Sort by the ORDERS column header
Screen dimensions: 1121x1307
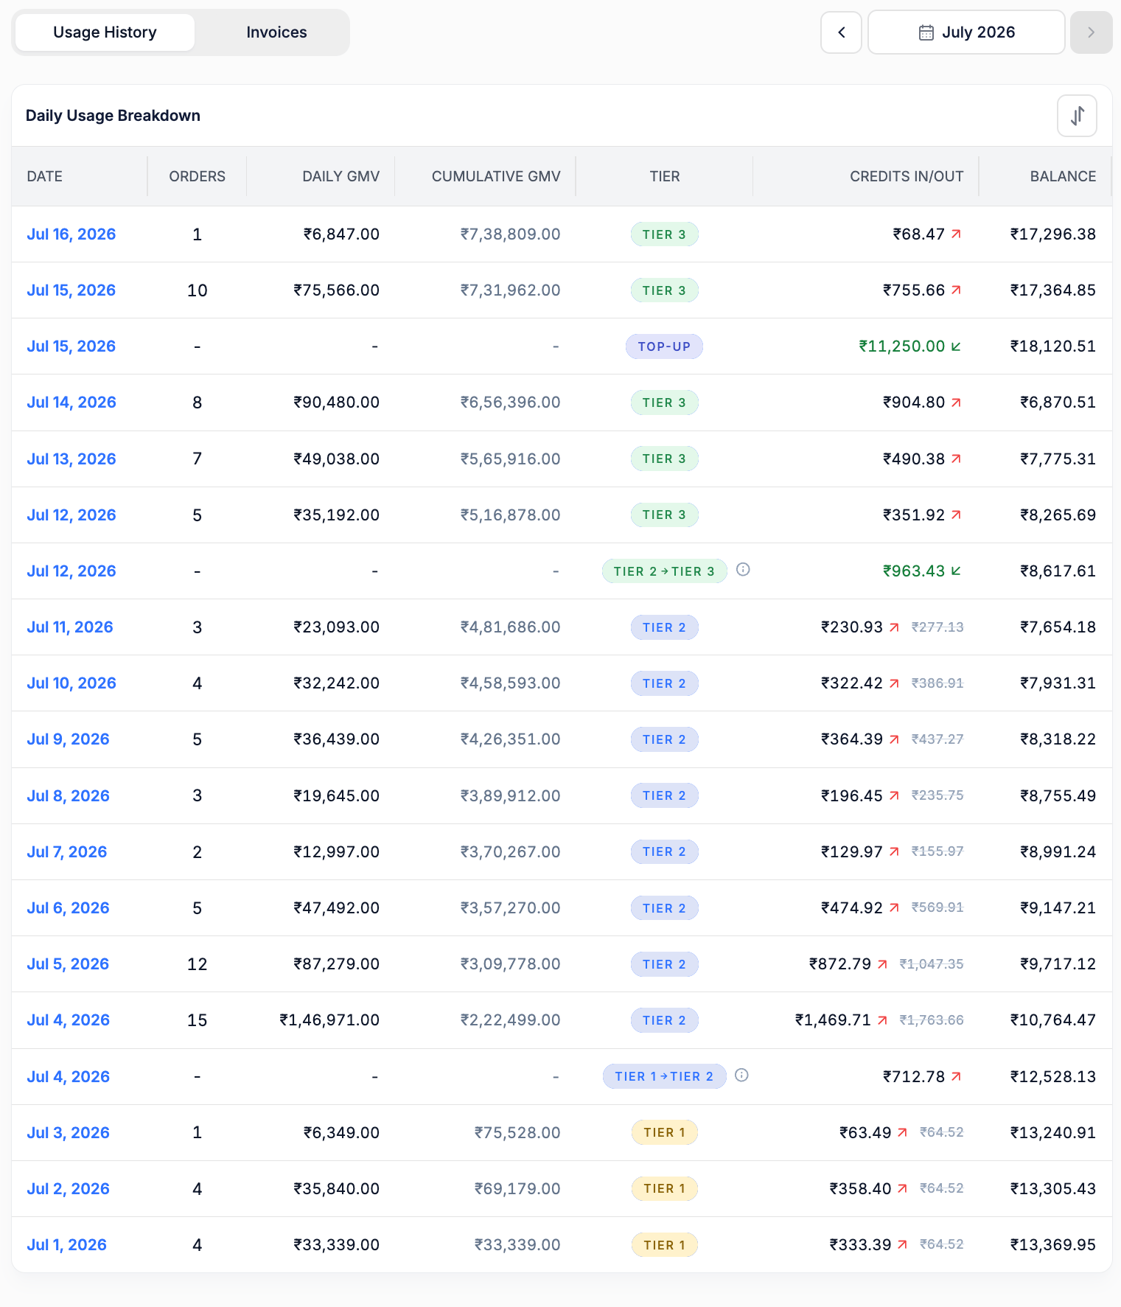pyautogui.click(x=197, y=176)
